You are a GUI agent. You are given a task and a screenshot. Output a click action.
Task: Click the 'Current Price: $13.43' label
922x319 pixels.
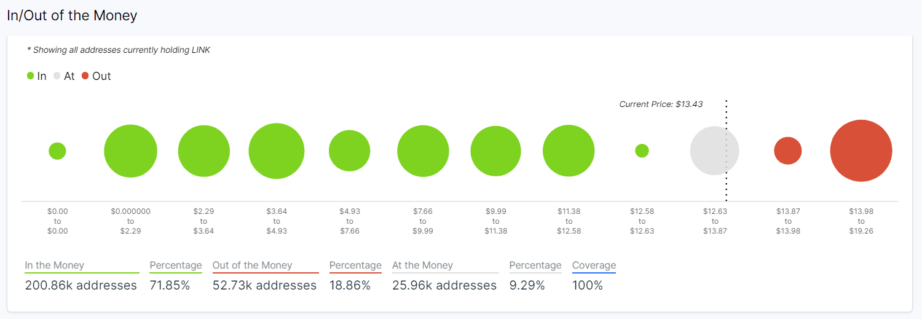coord(661,104)
